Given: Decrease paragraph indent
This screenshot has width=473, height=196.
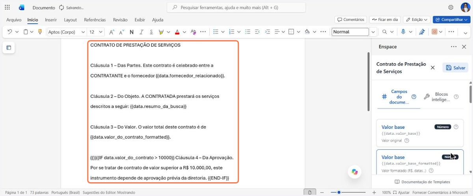Looking at the screenshot, I should coord(258,32).
